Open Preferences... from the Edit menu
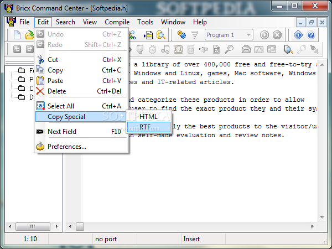The height and width of the screenshot is (249, 332). [81, 146]
